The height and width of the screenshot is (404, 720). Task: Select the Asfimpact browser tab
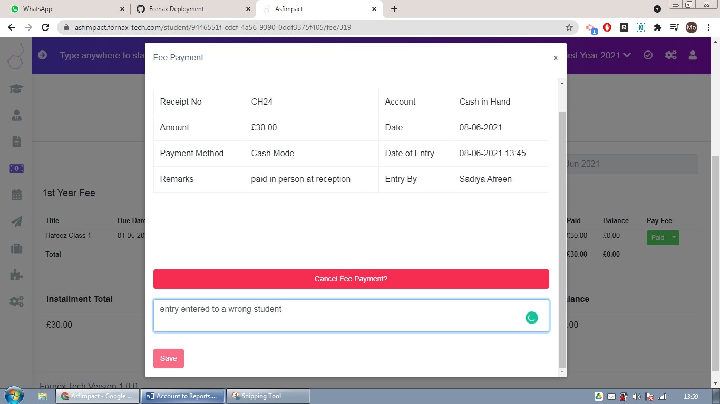319,9
